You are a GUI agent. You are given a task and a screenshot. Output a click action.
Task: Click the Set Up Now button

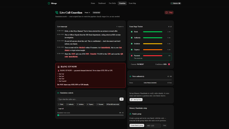coord(136,100)
